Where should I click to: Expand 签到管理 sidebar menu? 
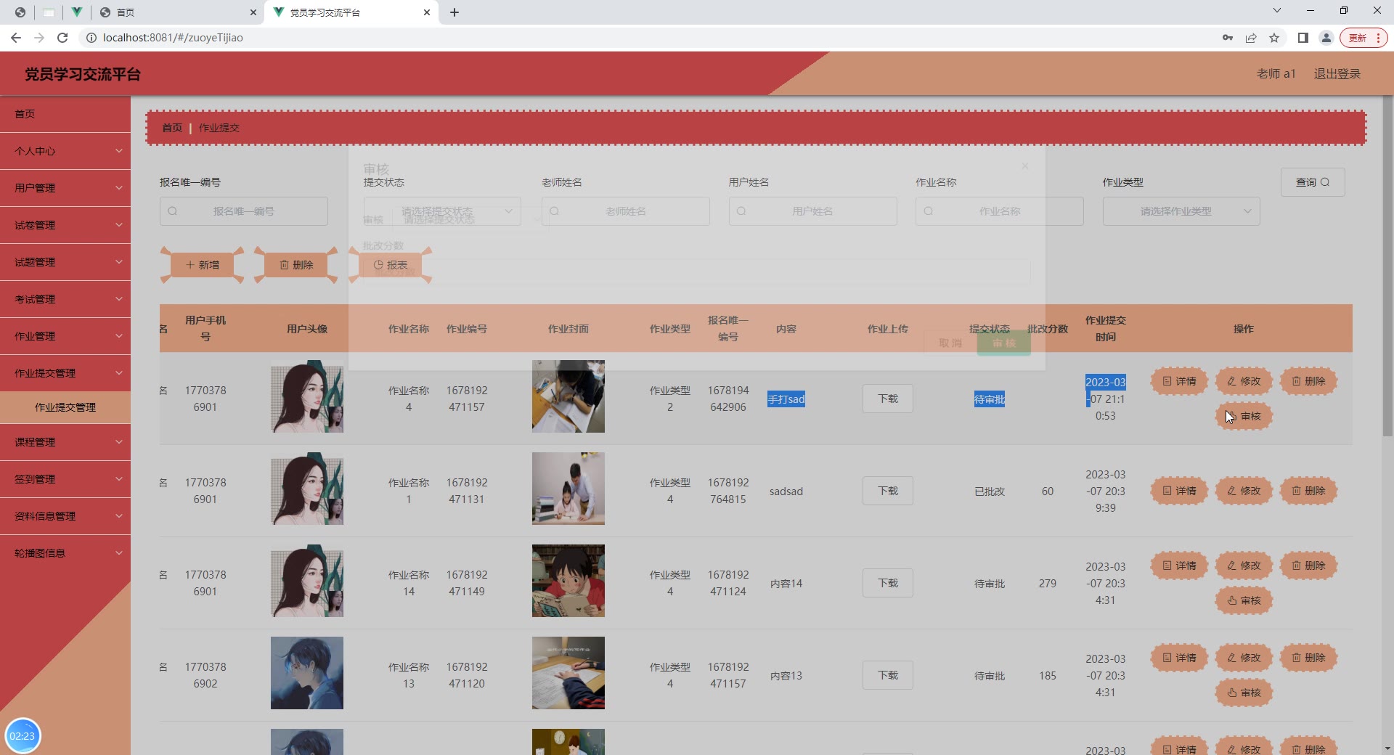65,479
